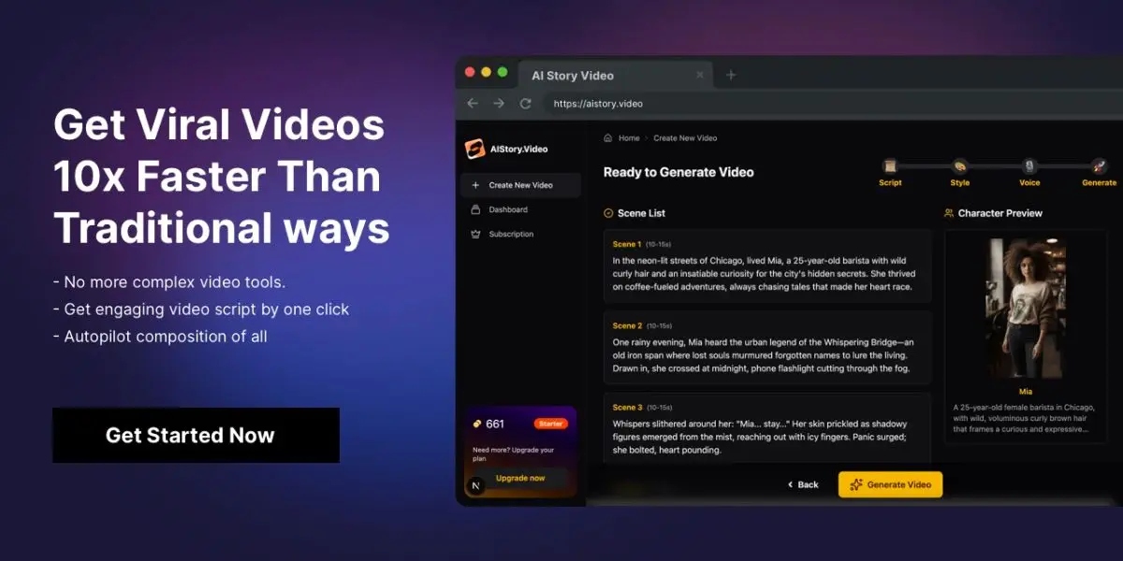Image resolution: width=1123 pixels, height=561 pixels.
Task: Click the 'Generate' step label
Action: coord(1100,183)
